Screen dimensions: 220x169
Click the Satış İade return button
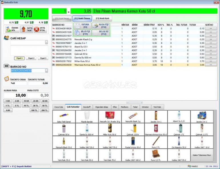pyautogui.click(x=27, y=29)
